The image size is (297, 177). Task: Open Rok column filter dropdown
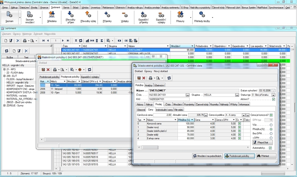(x=48, y=81)
